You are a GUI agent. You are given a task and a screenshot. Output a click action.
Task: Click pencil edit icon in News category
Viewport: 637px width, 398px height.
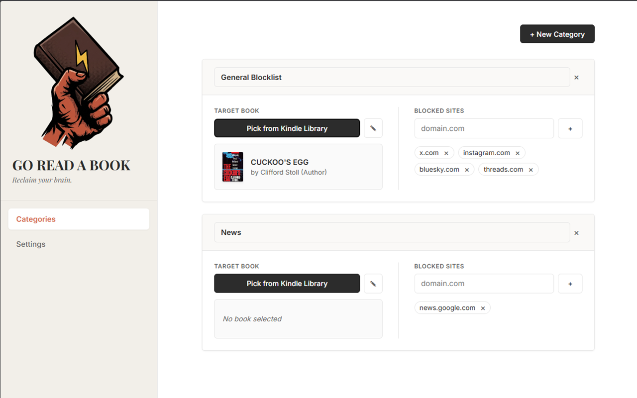[373, 284]
